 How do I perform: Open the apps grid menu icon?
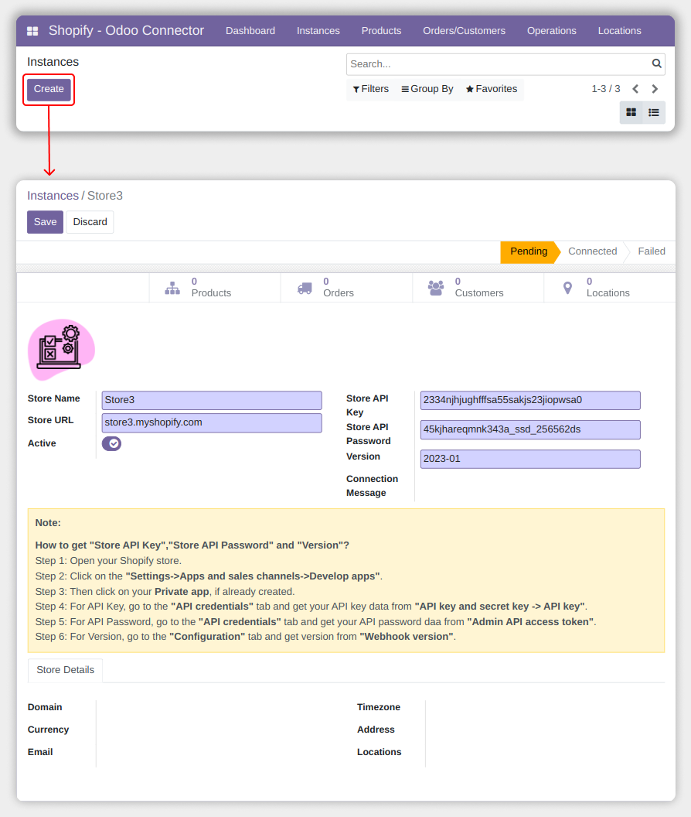[x=32, y=31]
